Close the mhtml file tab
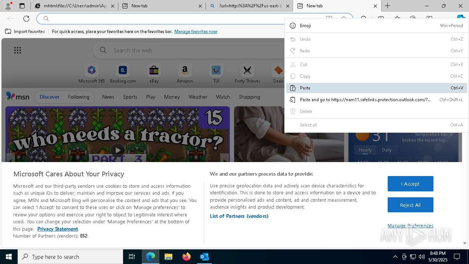 click(112, 6)
